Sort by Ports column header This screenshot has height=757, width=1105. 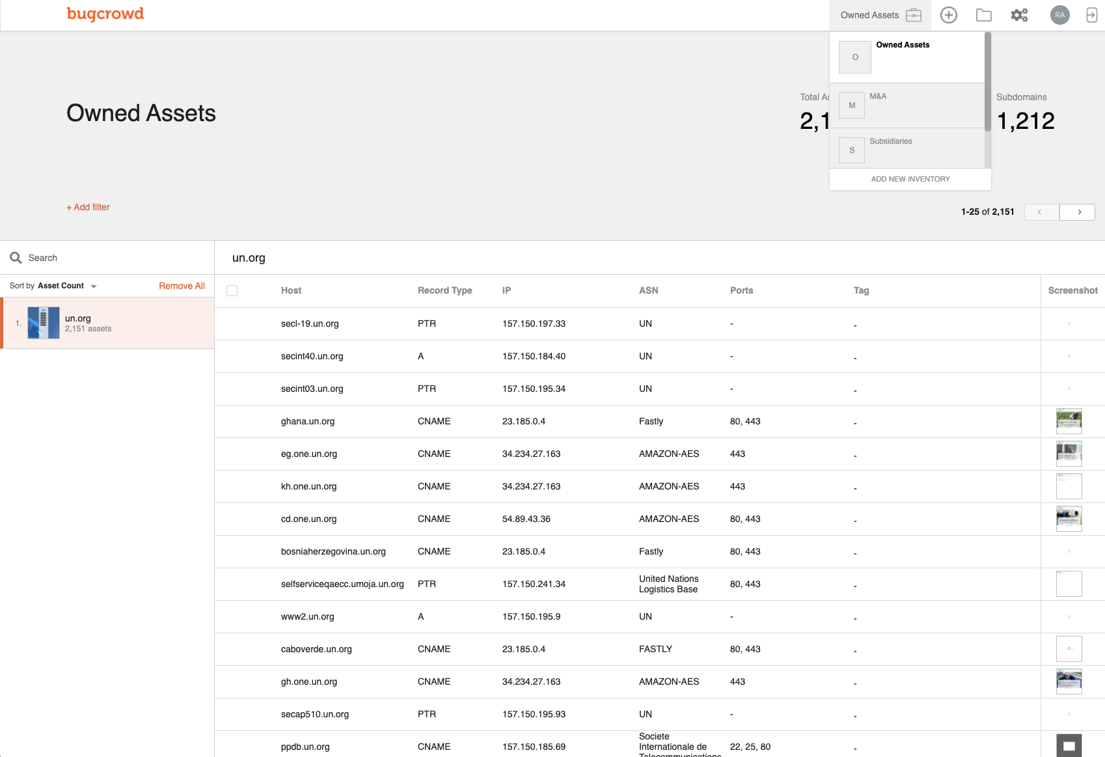pyautogui.click(x=741, y=290)
